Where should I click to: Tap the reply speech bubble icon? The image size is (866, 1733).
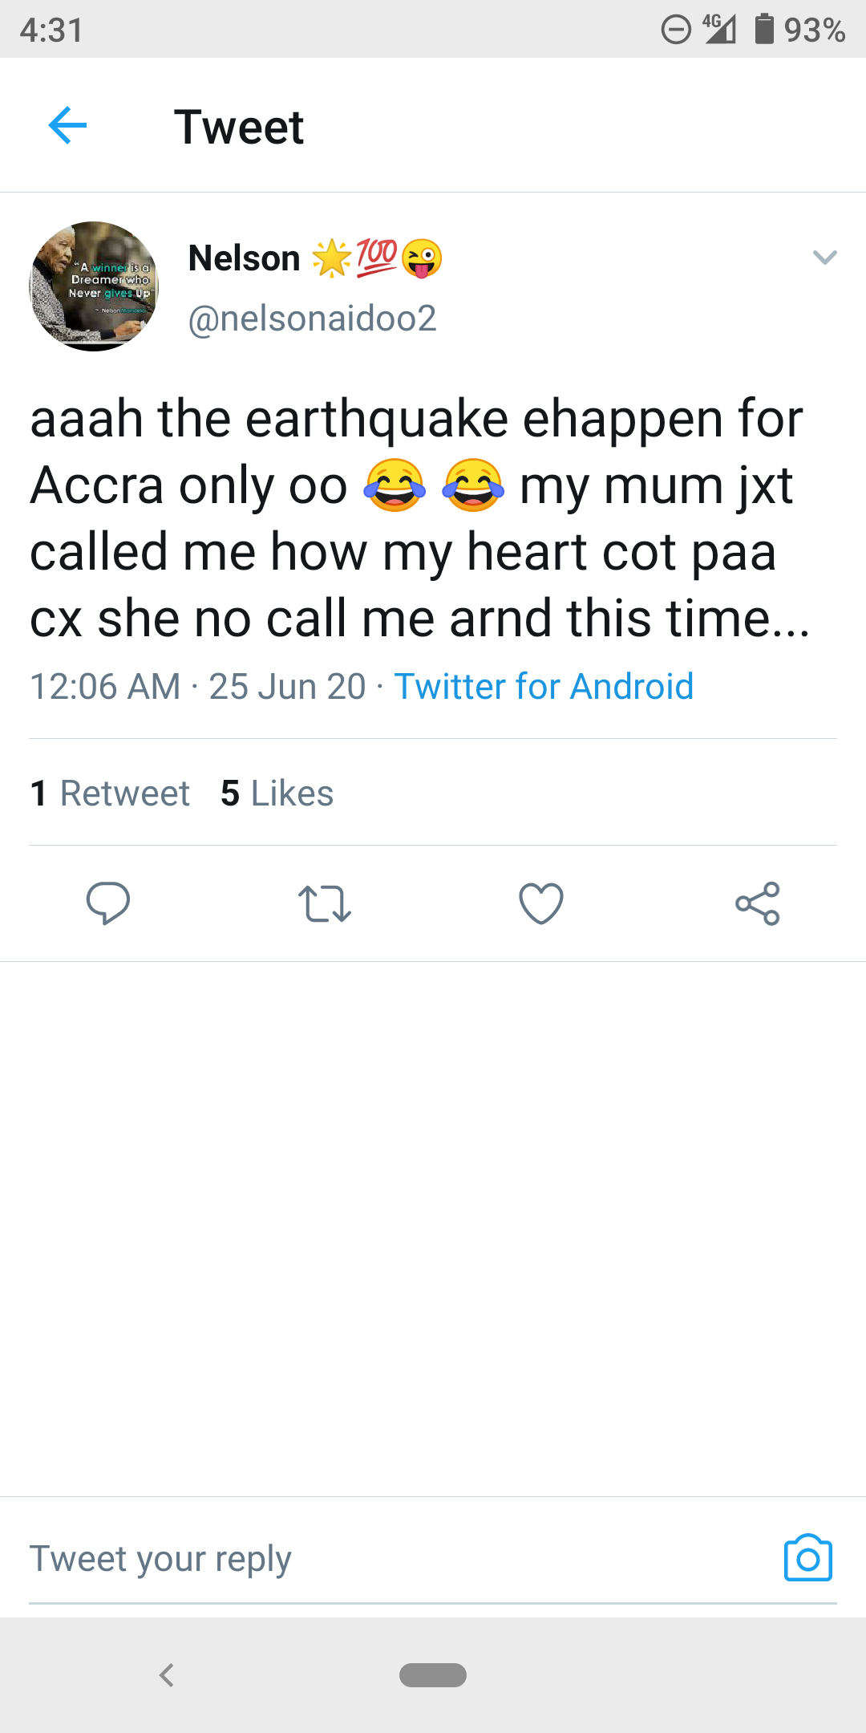(108, 903)
